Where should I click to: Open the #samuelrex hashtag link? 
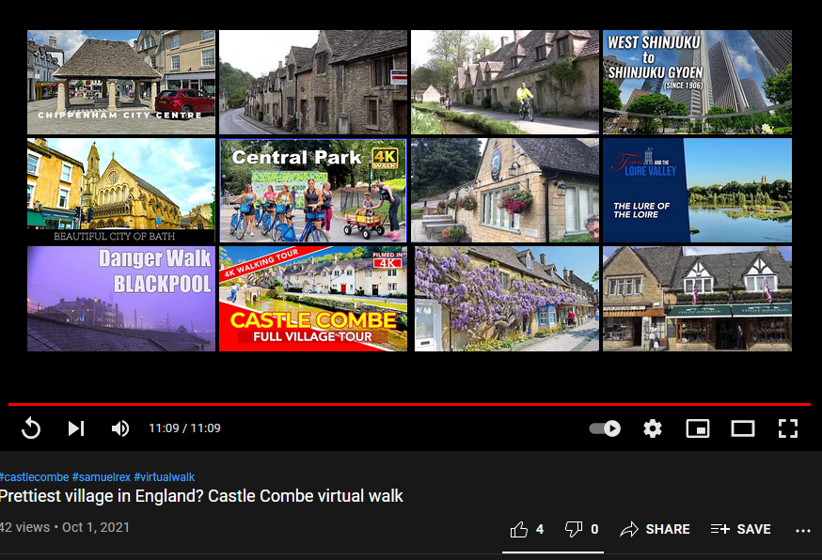click(x=102, y=477)
